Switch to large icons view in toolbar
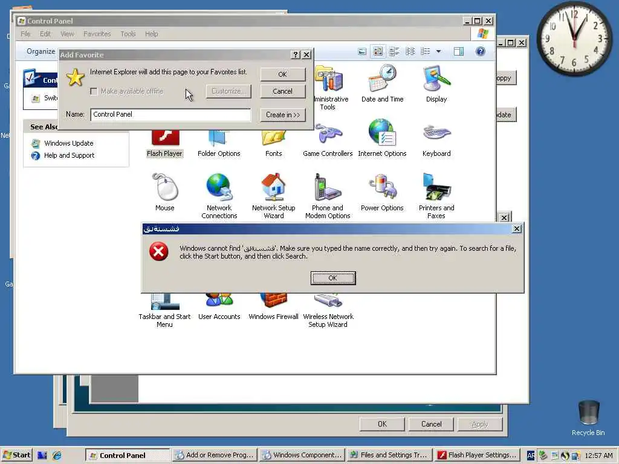Viewport: 619px width, 464px height. tap(378, 51)
